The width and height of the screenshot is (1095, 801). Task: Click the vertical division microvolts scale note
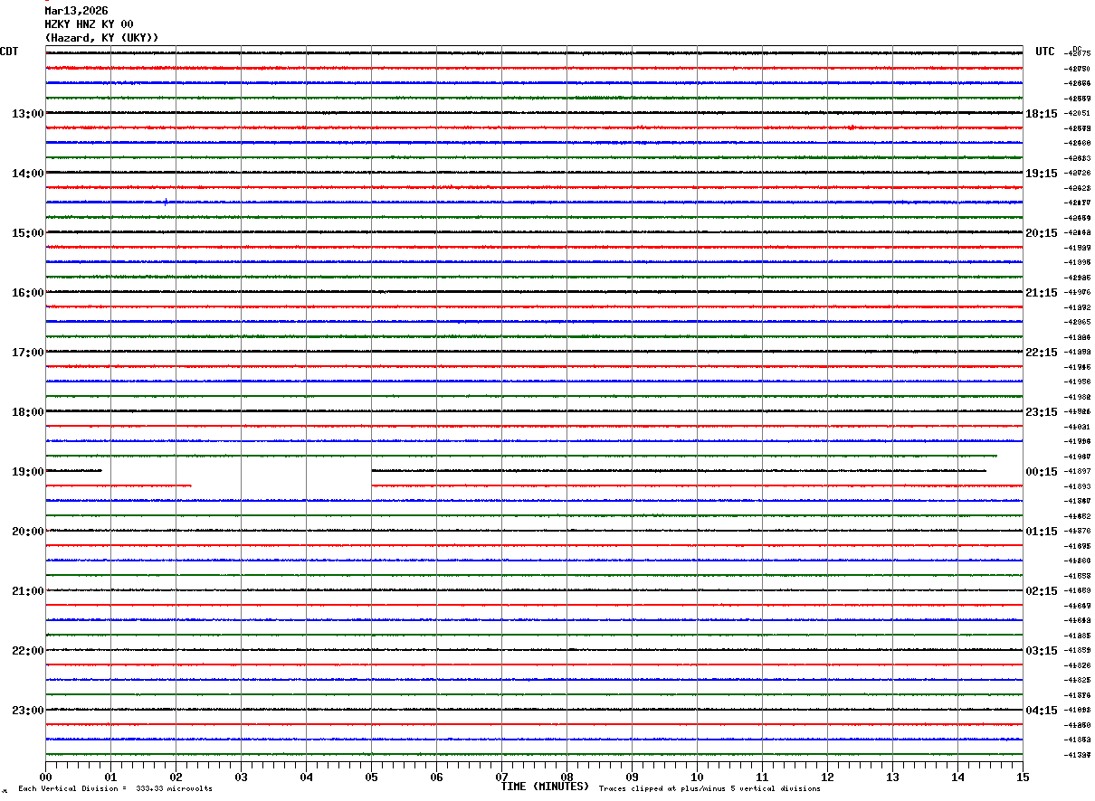click(x=115, y=789)
